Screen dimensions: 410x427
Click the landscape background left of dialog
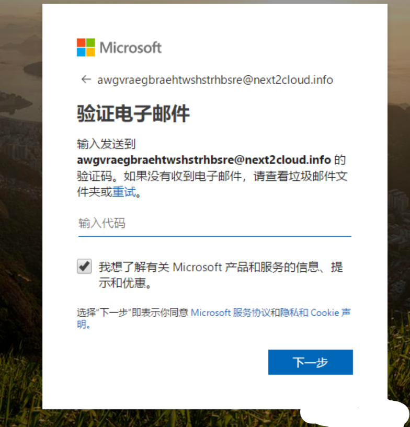(21, 213)
